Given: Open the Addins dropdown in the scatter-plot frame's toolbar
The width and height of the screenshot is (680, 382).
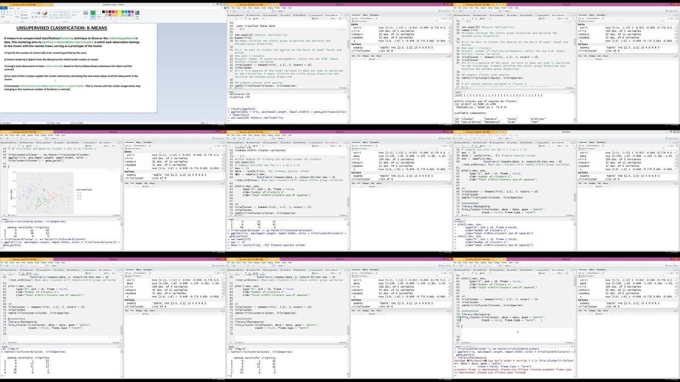Looking at the screenshot, I should coord(54,138).
